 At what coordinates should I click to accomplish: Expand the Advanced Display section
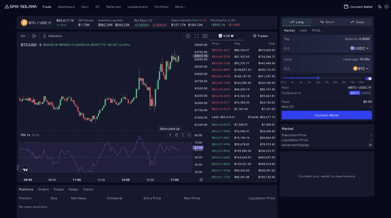click(370, 145)
